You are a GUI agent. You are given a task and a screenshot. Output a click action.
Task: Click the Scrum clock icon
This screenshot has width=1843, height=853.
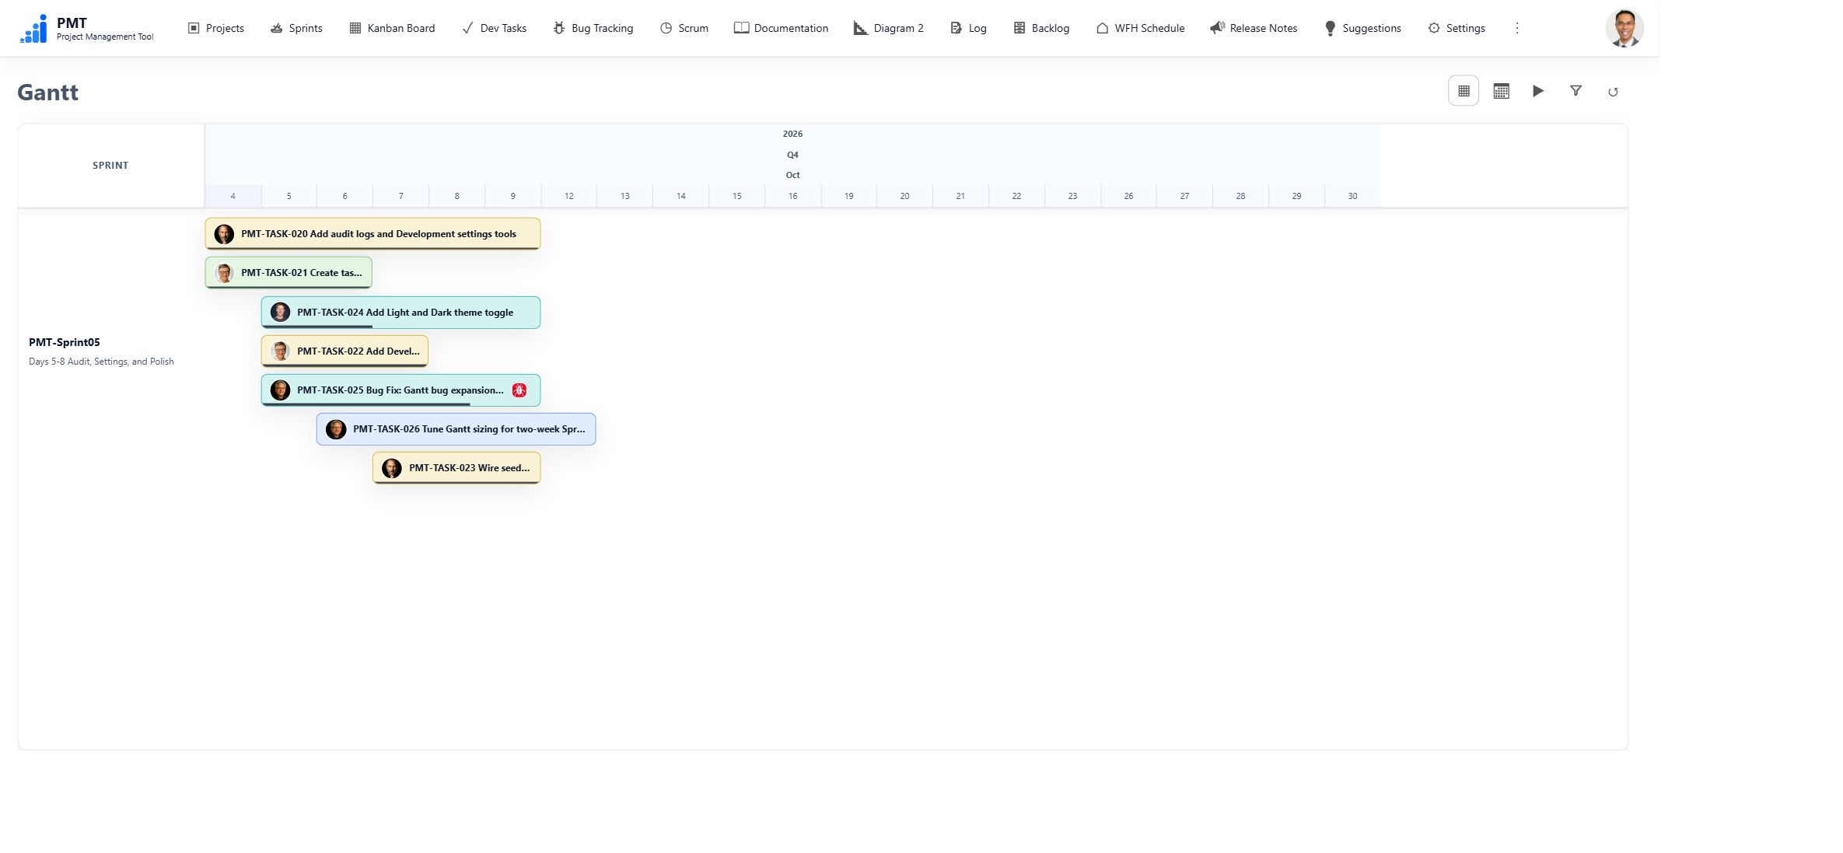pos(666,28)
